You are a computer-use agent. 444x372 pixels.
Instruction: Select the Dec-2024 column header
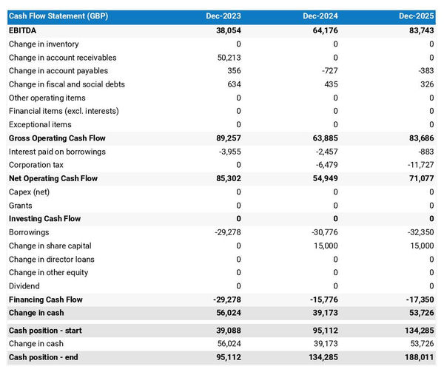[x=320, y=16]
